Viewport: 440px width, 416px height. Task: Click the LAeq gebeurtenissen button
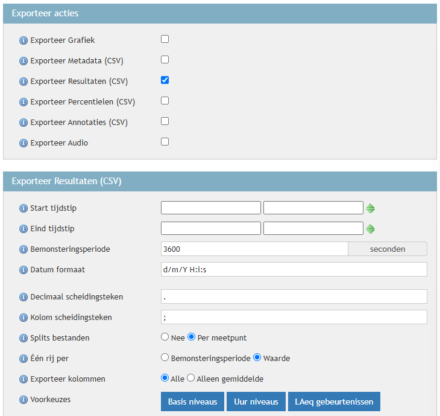tap(334, 402)
